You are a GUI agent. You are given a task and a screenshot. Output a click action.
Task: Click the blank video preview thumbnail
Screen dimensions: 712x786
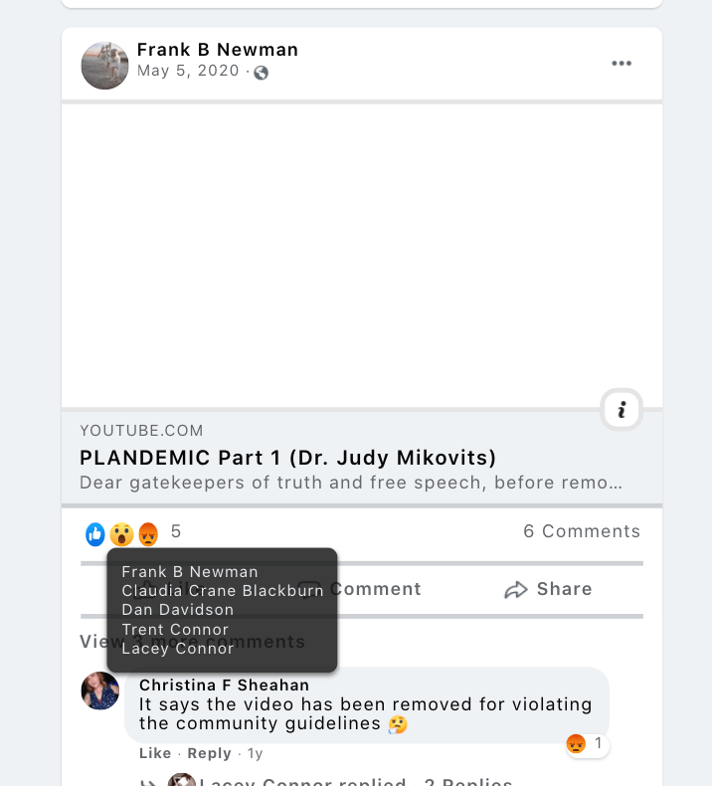pos(362,256)
